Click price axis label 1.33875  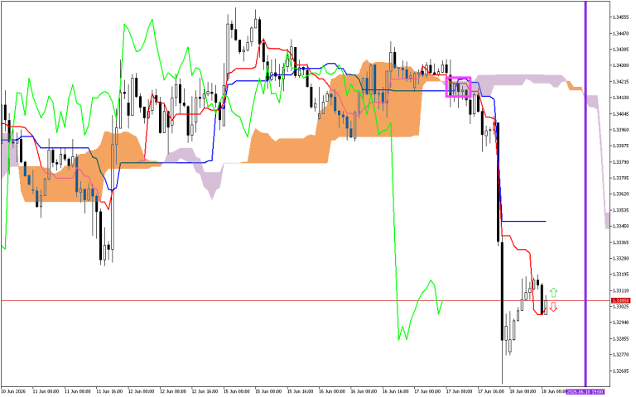tap(621, 146)
